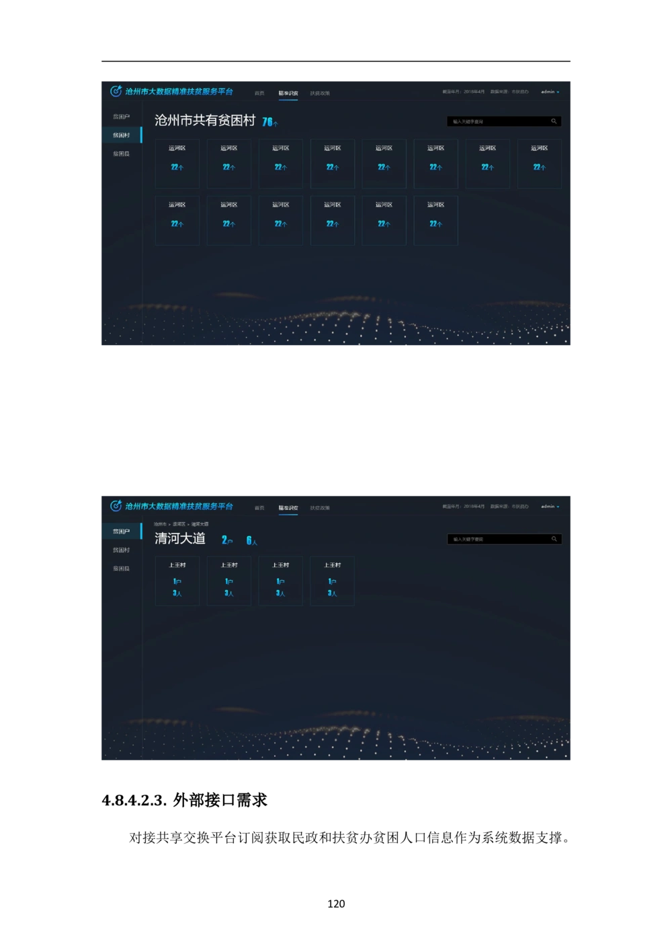672x952 pixels.
Task: Open the first 上王村 village card
Action: (177, 581)
